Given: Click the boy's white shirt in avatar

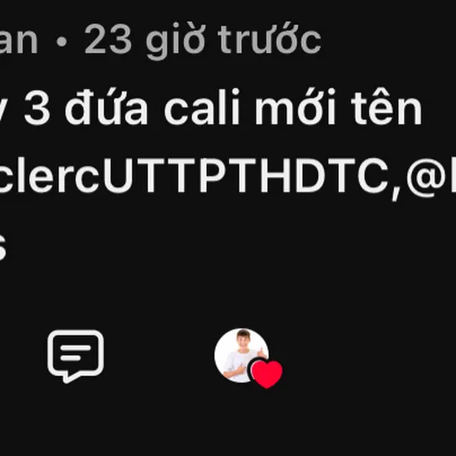Looking at the screenshot, I should pos(239,367).
